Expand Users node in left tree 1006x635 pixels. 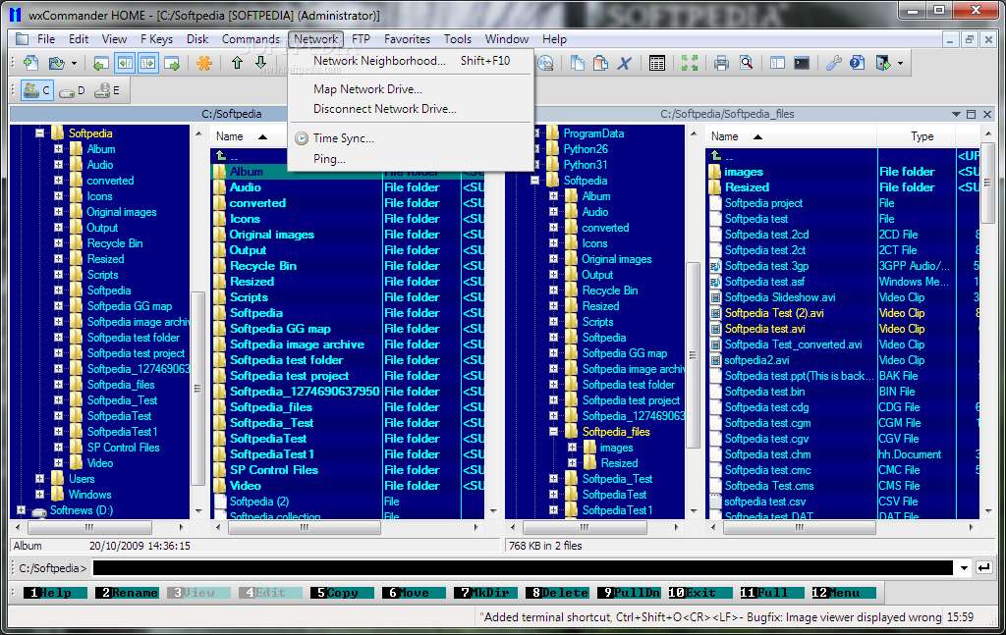[39, 479]
